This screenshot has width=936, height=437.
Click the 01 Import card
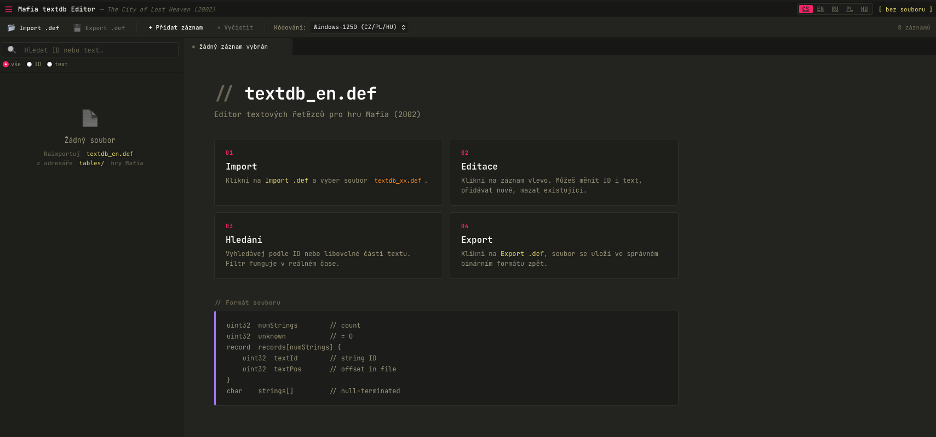click(329, 172)
